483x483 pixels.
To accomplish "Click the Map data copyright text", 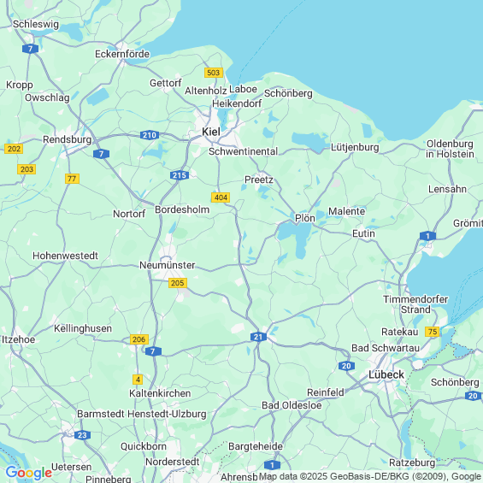I will (x=371, y=476).
